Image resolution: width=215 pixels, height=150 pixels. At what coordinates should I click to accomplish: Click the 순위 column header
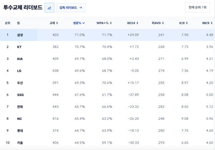pos(8,23)
